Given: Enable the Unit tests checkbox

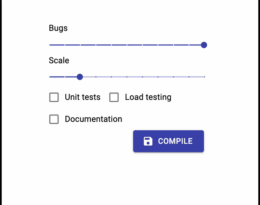Looking at the screenshot, I should pos(54,97).
